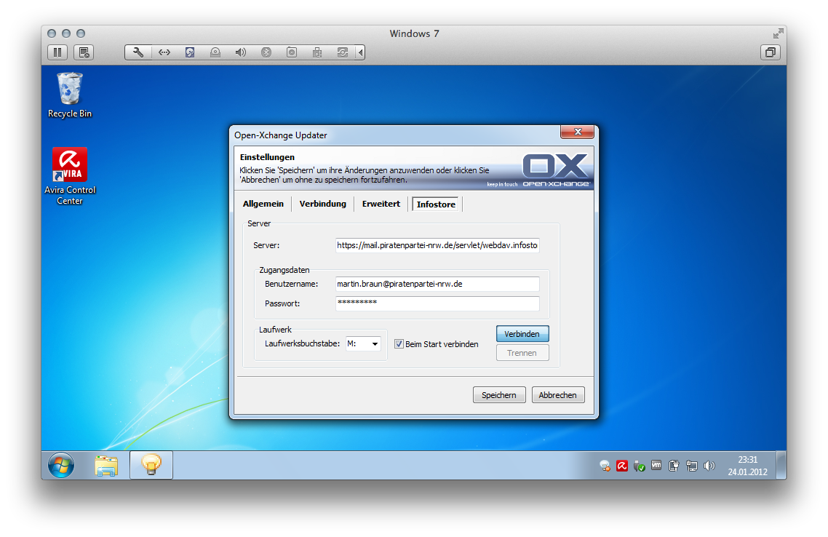The height and width of the screenshot is (537, 828).
Task: Collapse the VMware toolbar with arrow
Action: [360, 52]
